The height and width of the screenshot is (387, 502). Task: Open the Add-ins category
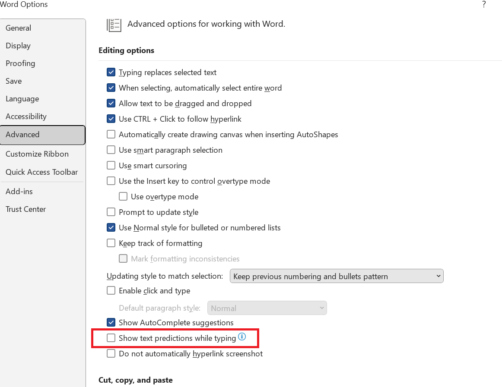pyautogui.click(x=19, y=192)
